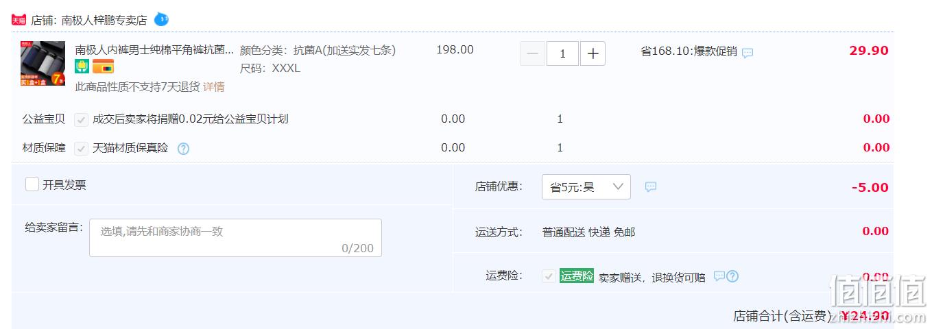Click the green badge icon under product title
This screenshot has width=932, height=329.
pos(82,66)
